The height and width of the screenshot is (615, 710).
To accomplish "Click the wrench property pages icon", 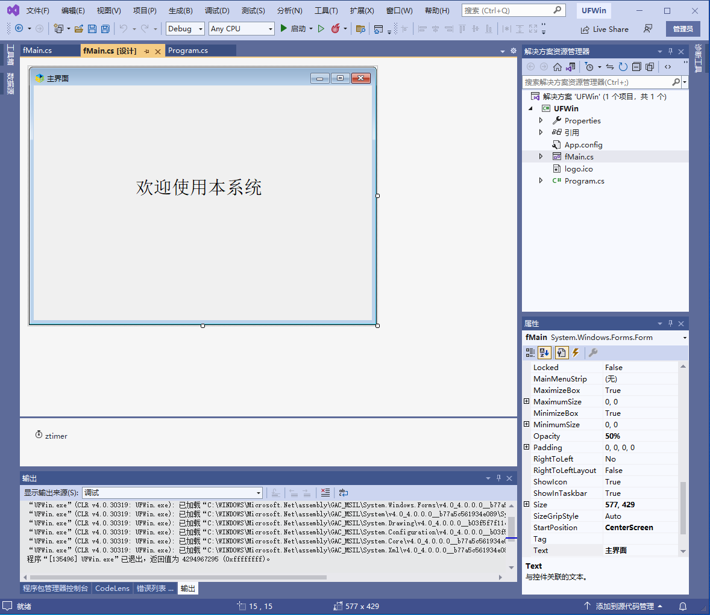I will click(x=592, y=353).
